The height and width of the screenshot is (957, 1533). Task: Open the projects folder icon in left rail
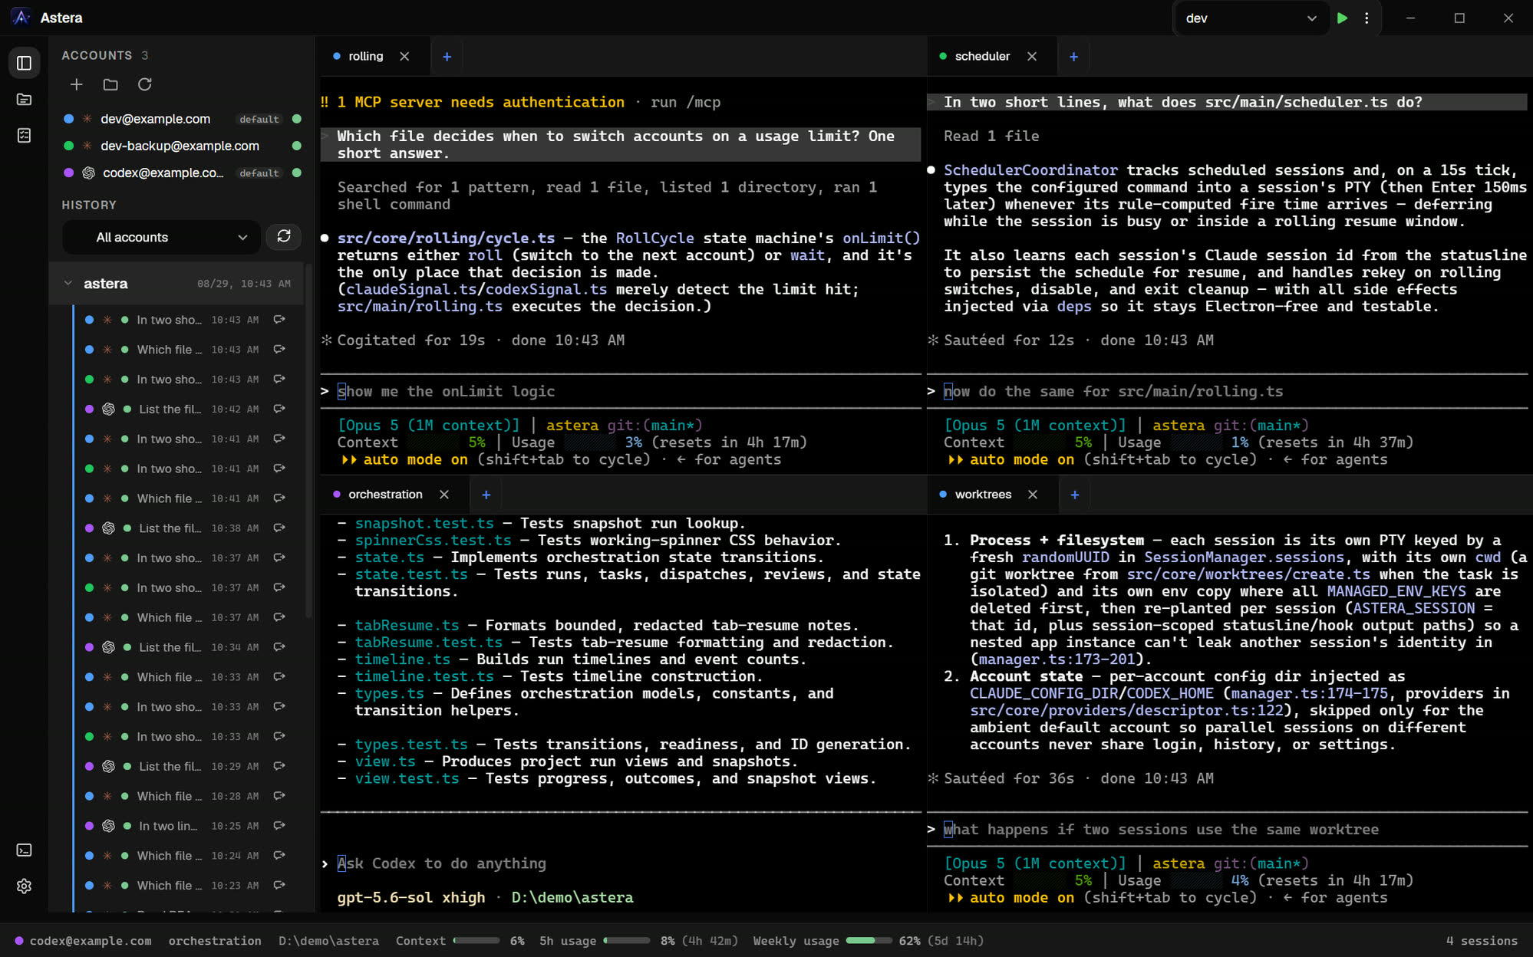(x=25, y=99)
